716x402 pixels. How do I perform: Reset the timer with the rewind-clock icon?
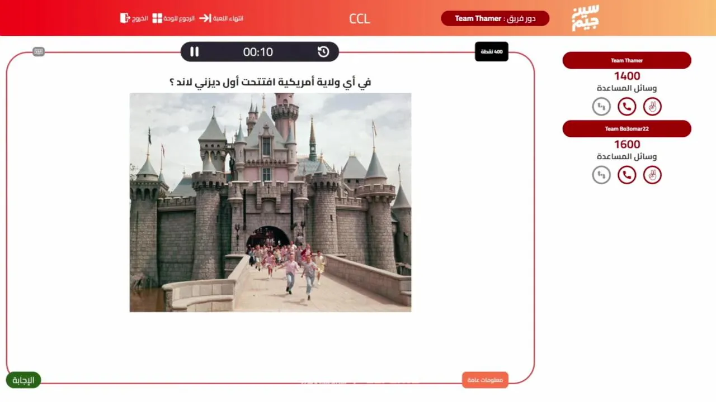pyautogui.click(x=323, y=52)
